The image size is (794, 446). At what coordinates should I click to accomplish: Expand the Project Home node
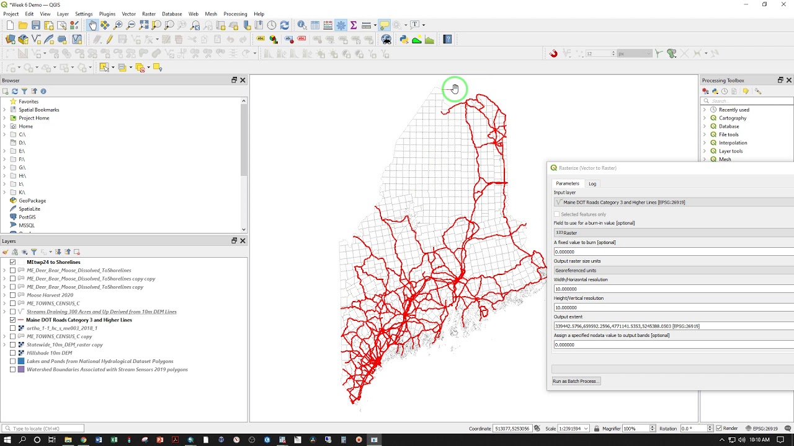point(4,118)
